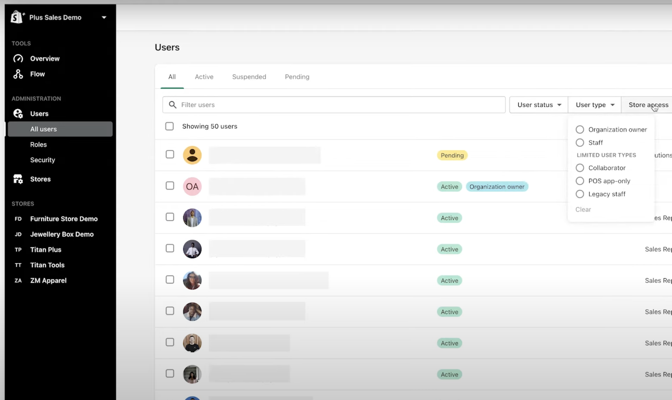Open the Security submenu item
Screen dimensions: 672x400
pyautogui.click(x=43, y=160)
